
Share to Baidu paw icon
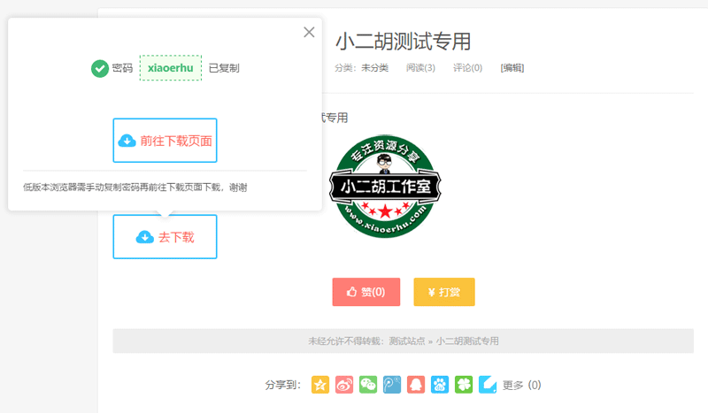click(x=440, y=385)
